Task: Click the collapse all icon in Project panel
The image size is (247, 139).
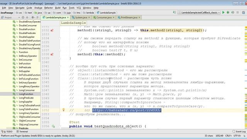Action: tap(27, 17)
